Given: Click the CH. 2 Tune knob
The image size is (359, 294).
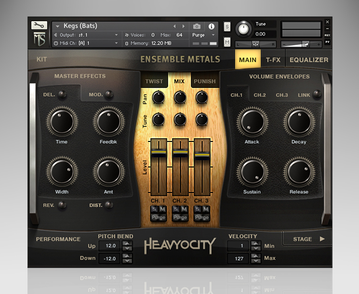Looking at the screenshot, I should [x=180, y=119].
